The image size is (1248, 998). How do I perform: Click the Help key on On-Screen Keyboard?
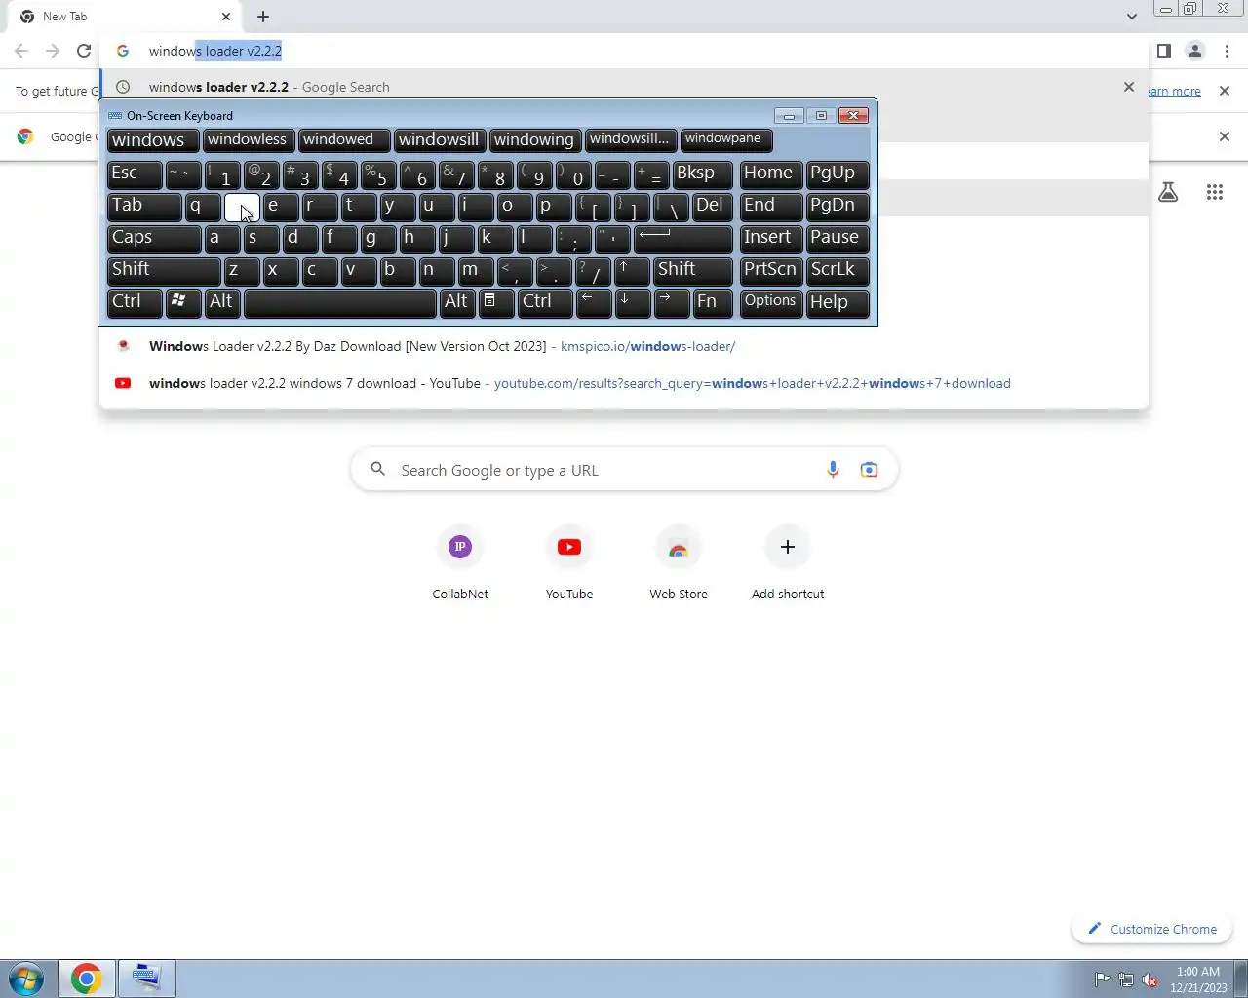coord(838,303)
